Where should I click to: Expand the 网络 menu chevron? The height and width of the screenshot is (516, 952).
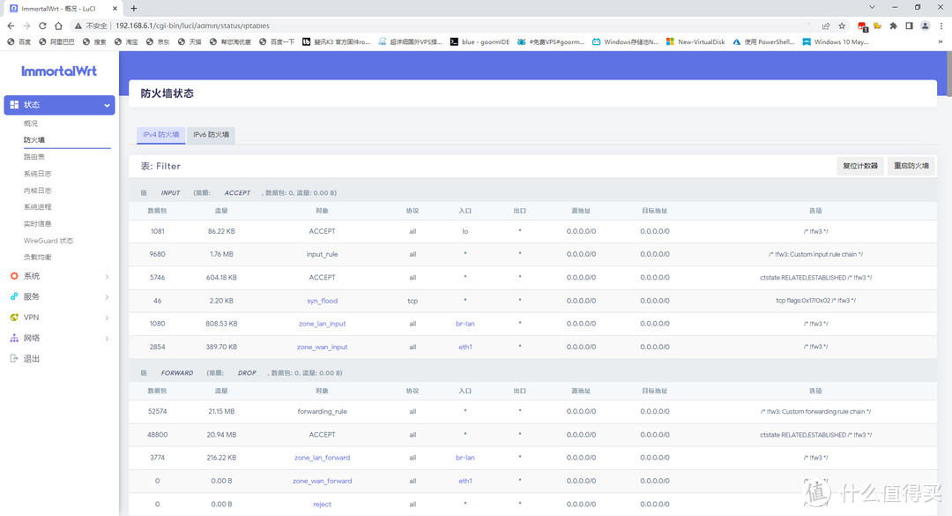[x=107, y=338]
